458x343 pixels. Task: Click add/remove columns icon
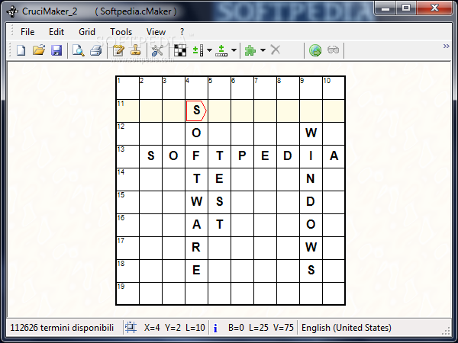pos(221,50)
